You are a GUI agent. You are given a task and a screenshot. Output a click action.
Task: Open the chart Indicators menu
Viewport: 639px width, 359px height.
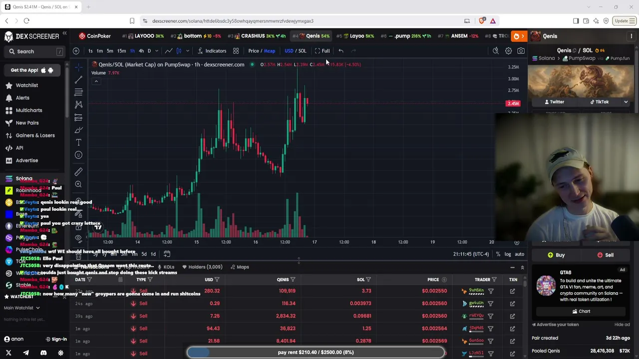tap(212, 51)
